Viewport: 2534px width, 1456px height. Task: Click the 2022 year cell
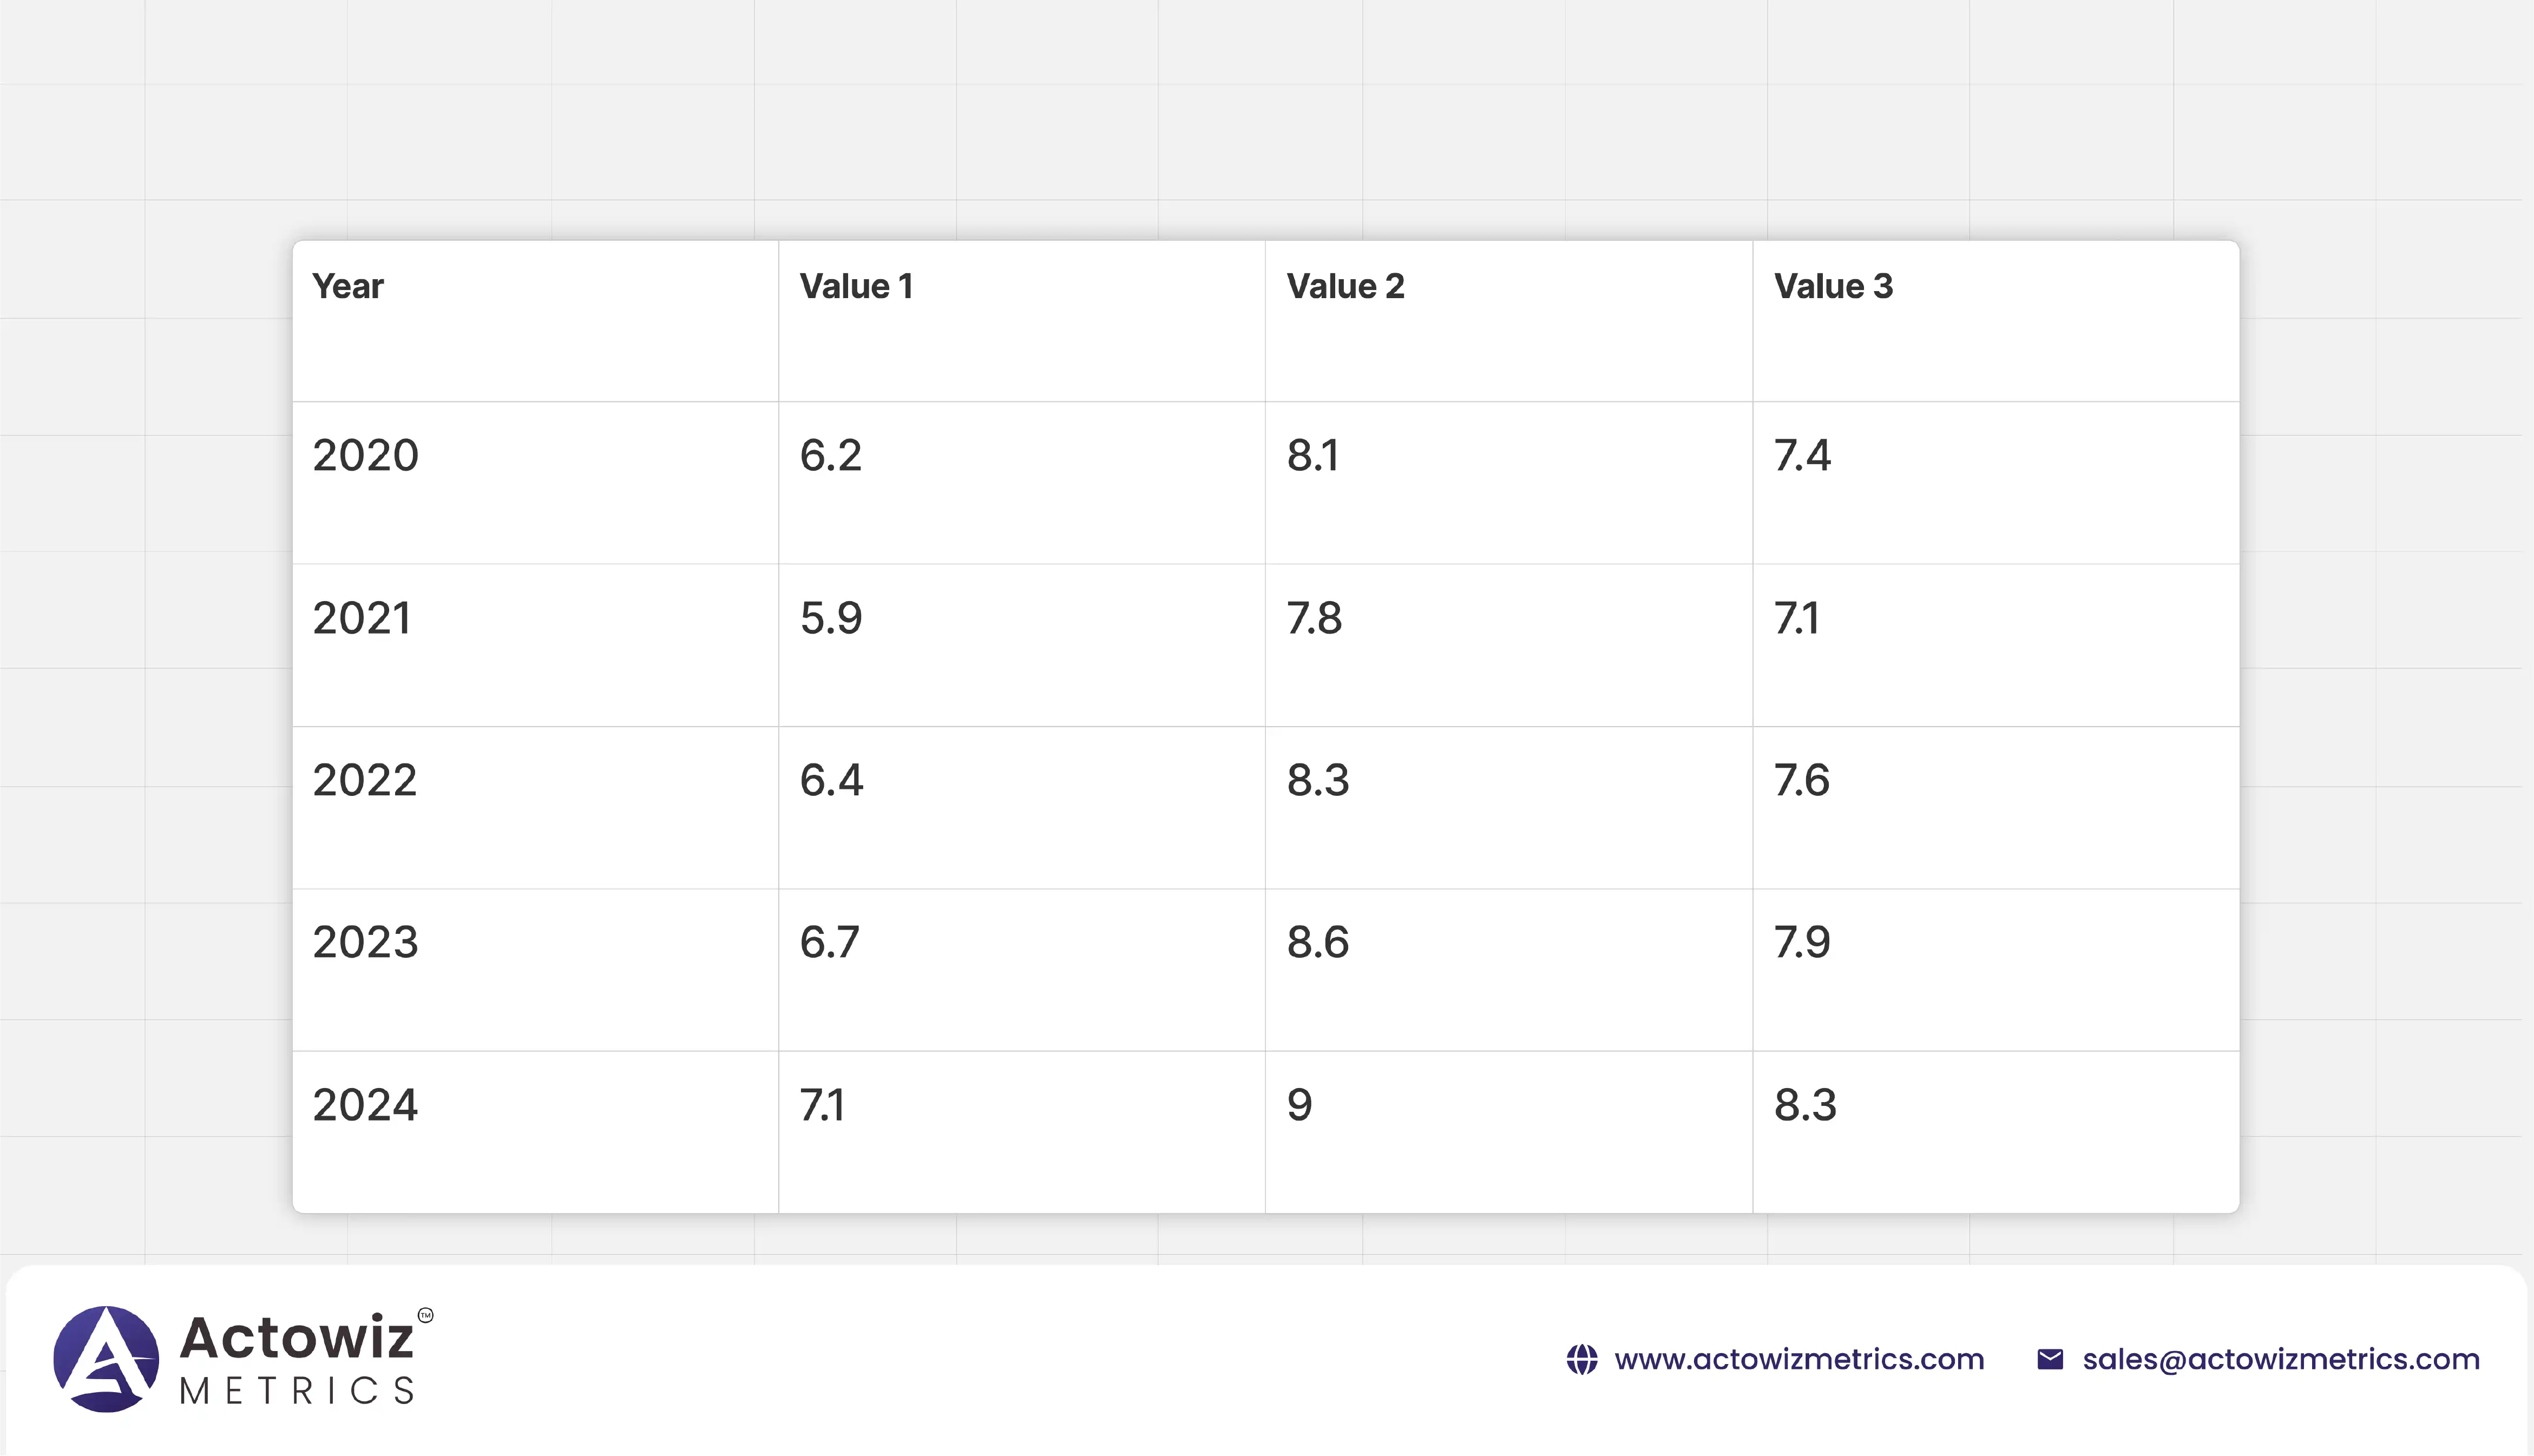364,781
